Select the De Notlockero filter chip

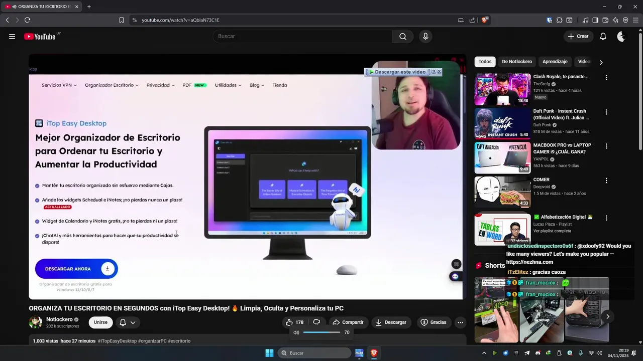(x=517, y=62)
